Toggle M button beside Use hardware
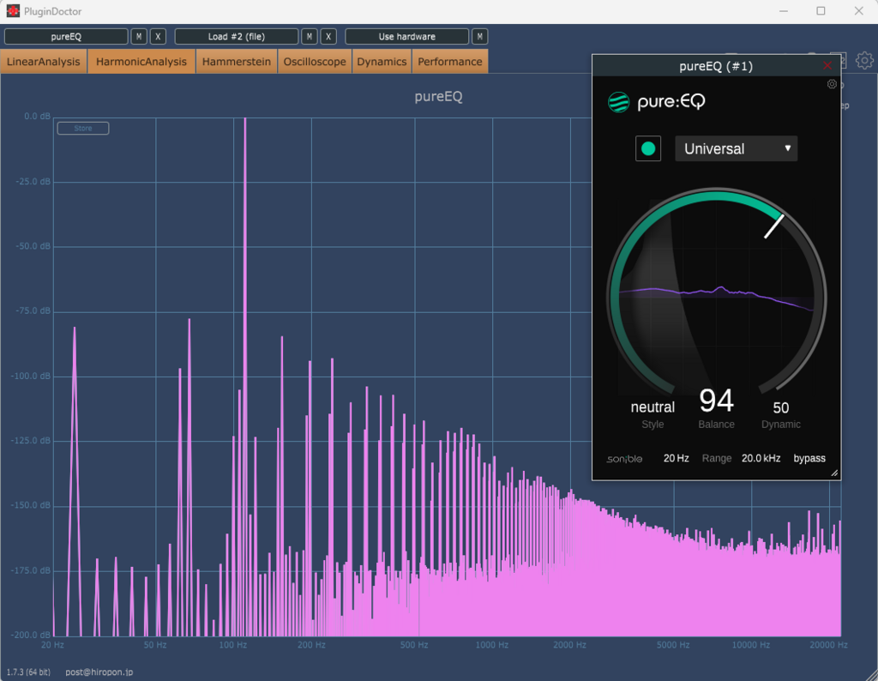Image resolution: width=878 pixels, height=681 pixels. [480, 36]
